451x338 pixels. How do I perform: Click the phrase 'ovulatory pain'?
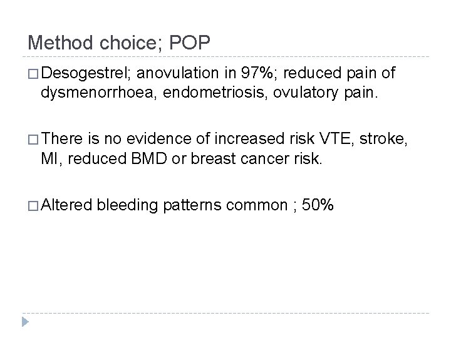[324, 93]
